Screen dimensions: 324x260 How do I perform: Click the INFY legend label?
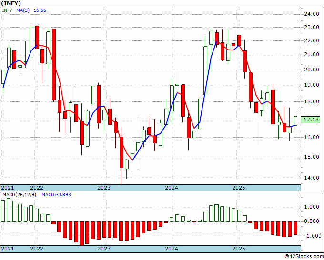click(7, 10)
